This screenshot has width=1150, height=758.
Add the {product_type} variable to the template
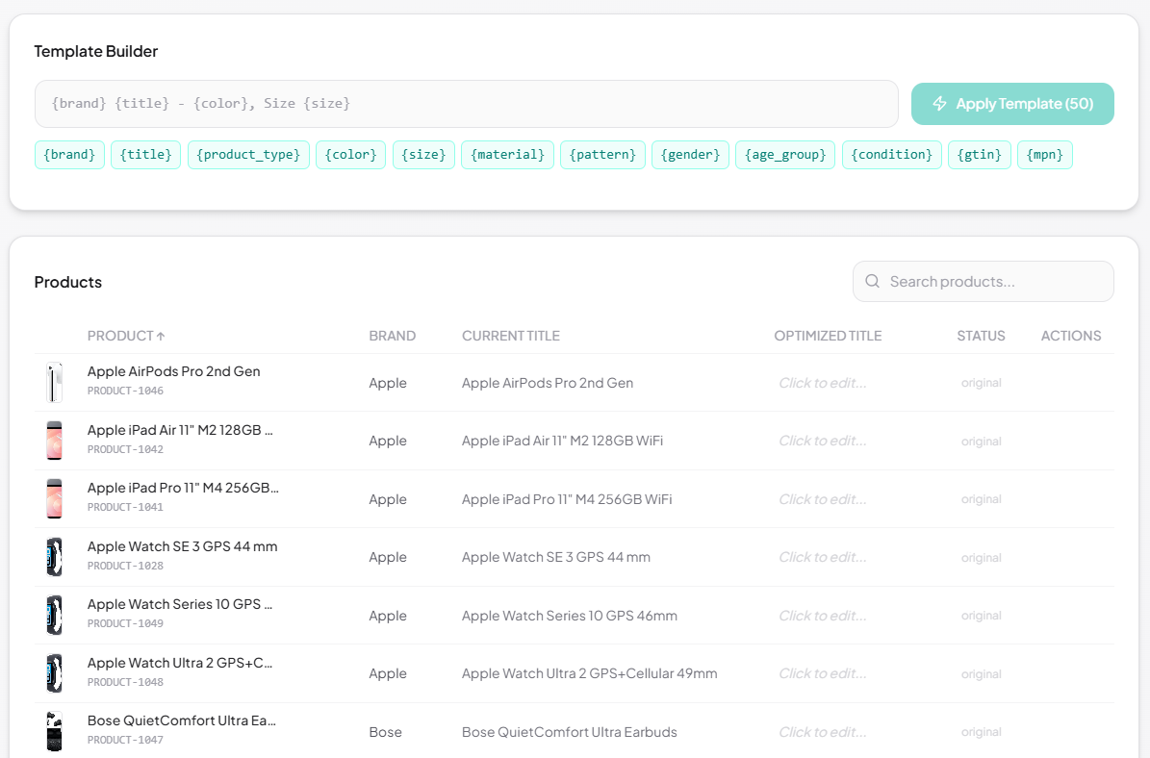(x=248, y=154)
